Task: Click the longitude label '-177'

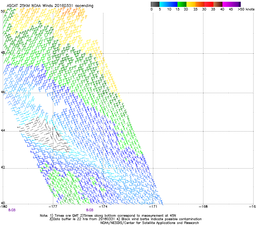Action: (53, 207)
